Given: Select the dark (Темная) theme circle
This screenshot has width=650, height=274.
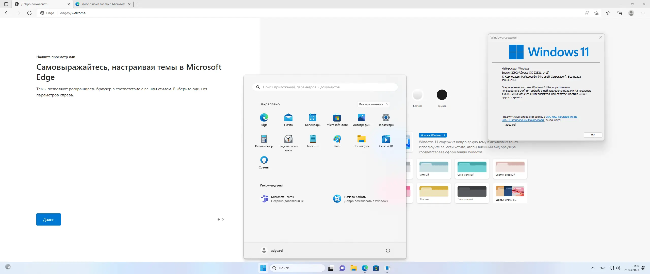Looking at the screenshot, I should (x=442, y=95).
